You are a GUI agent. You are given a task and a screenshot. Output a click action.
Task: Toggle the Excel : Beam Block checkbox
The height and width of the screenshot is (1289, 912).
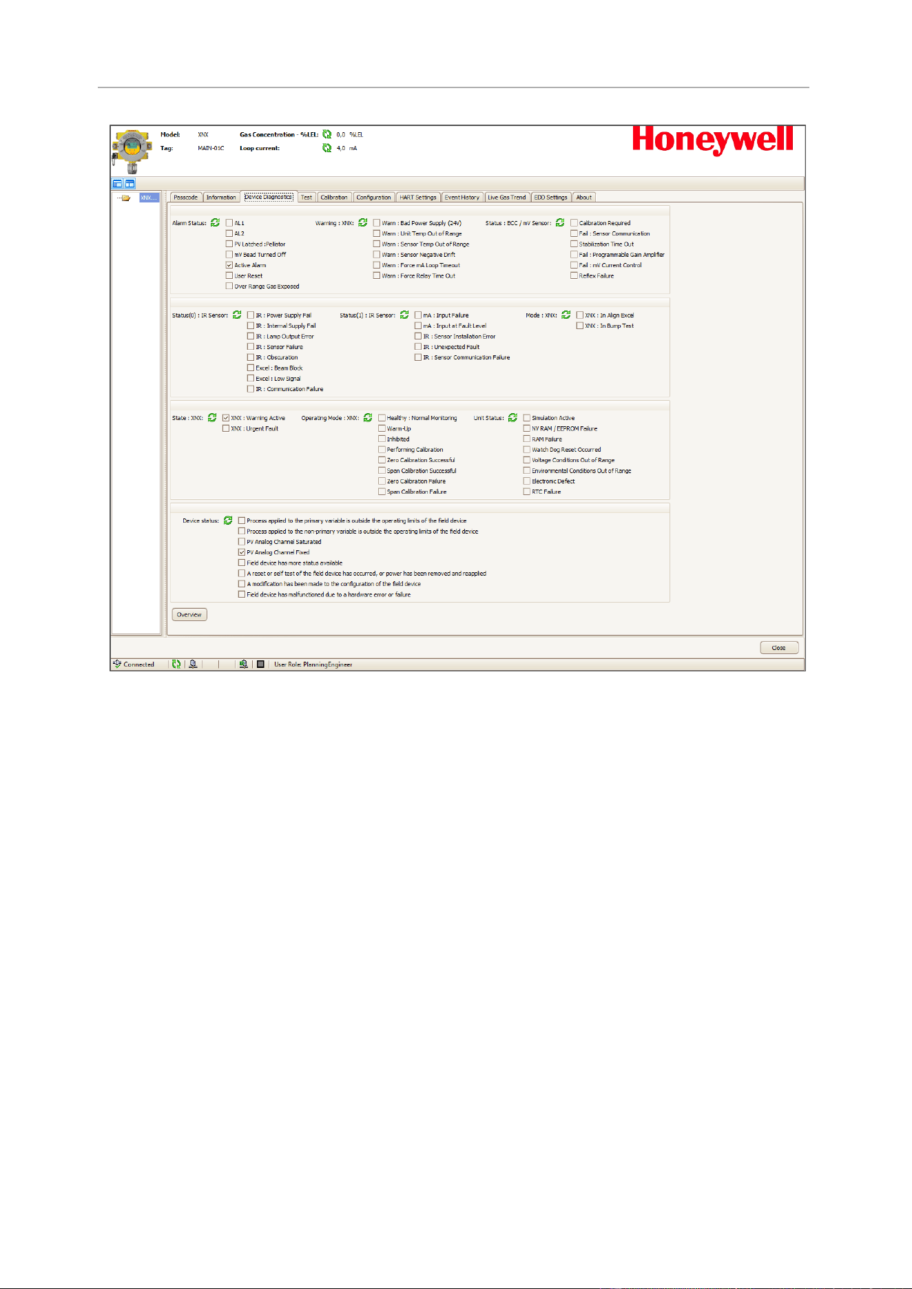point(251,368)
